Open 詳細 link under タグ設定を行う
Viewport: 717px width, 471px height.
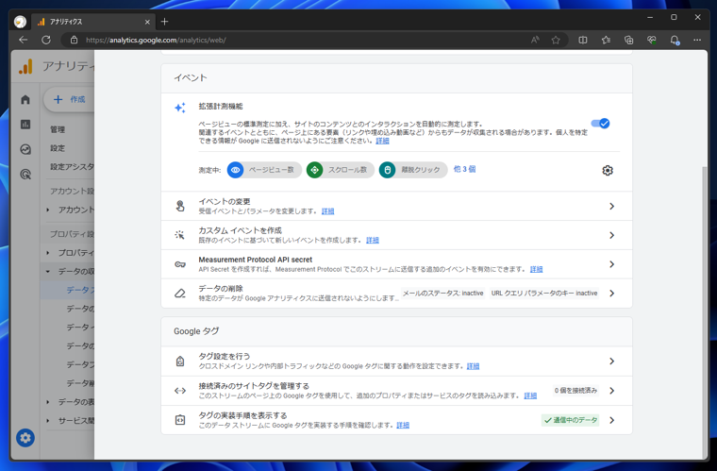point(473,366)
